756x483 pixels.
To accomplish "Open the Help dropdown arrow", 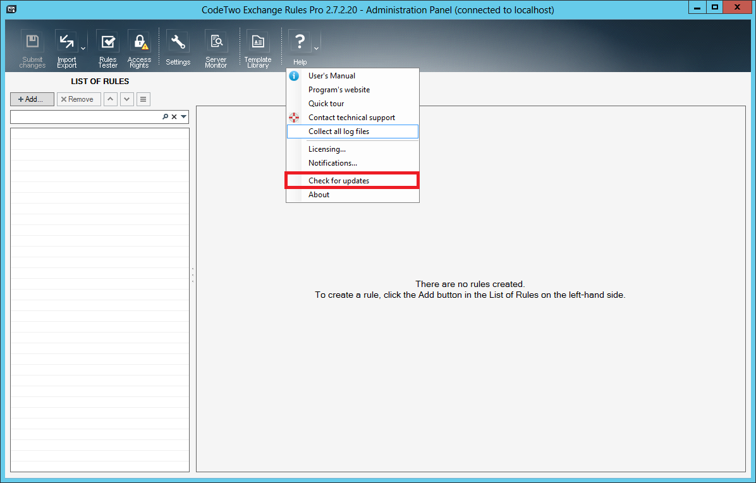I will pos(315,48).
